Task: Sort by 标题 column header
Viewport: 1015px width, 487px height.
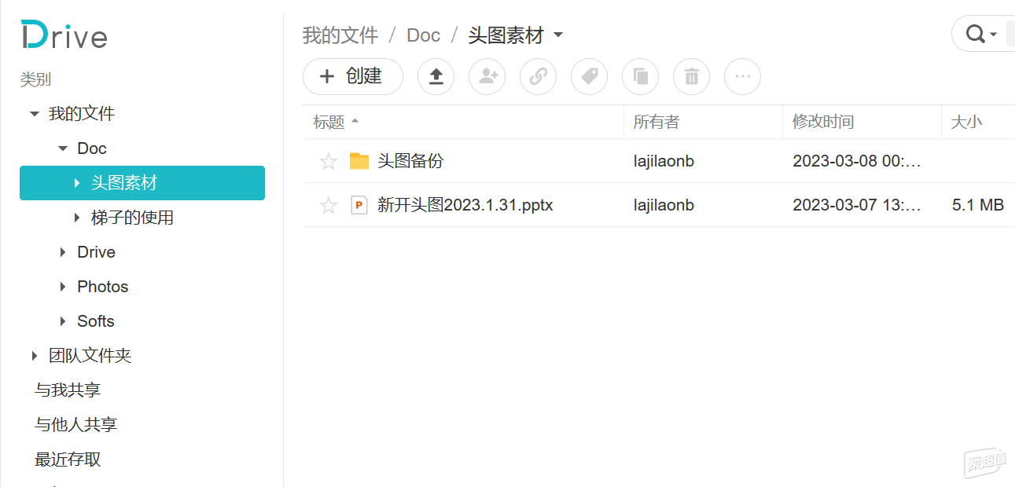Action: (329, 122)
